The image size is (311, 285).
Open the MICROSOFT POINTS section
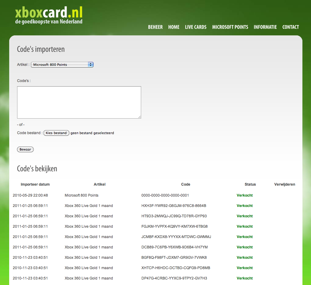click(x=230, y=27)
